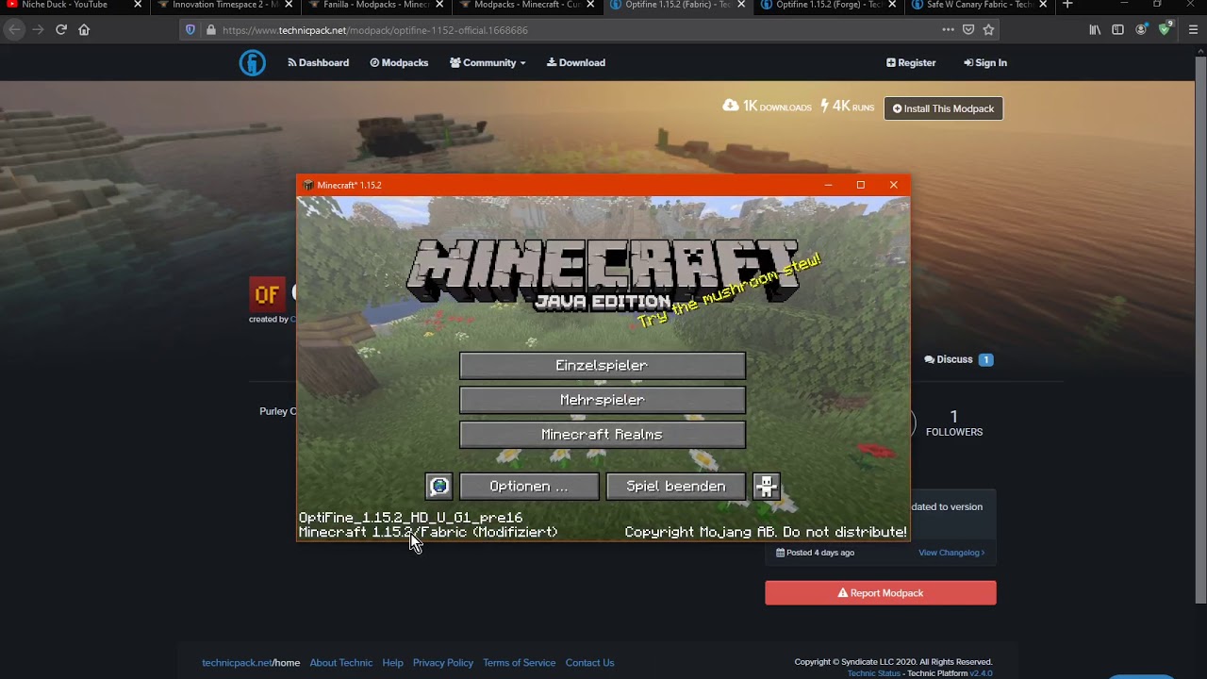Start Einzelspieler mode in Minecraft

(x=602, y=365)
